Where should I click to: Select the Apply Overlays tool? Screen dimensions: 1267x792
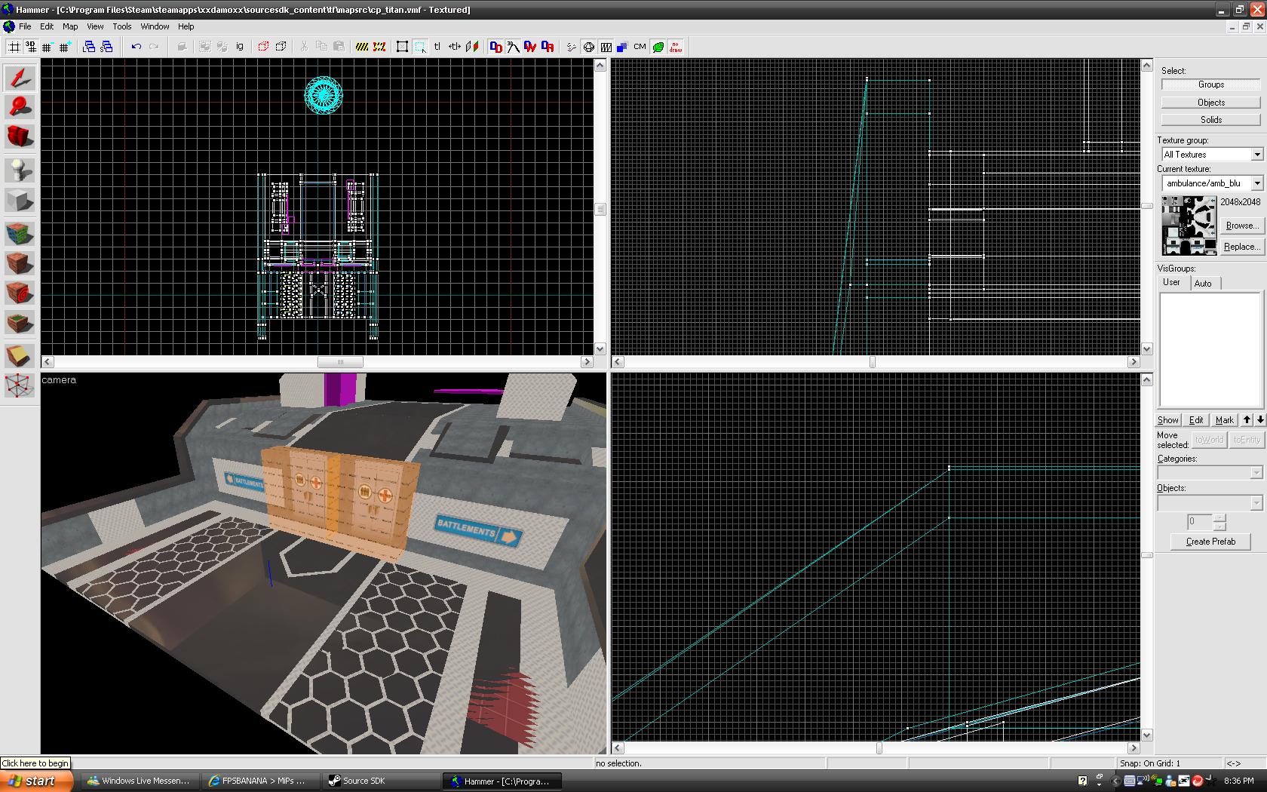pyautogui.click(x=20, y=324)
